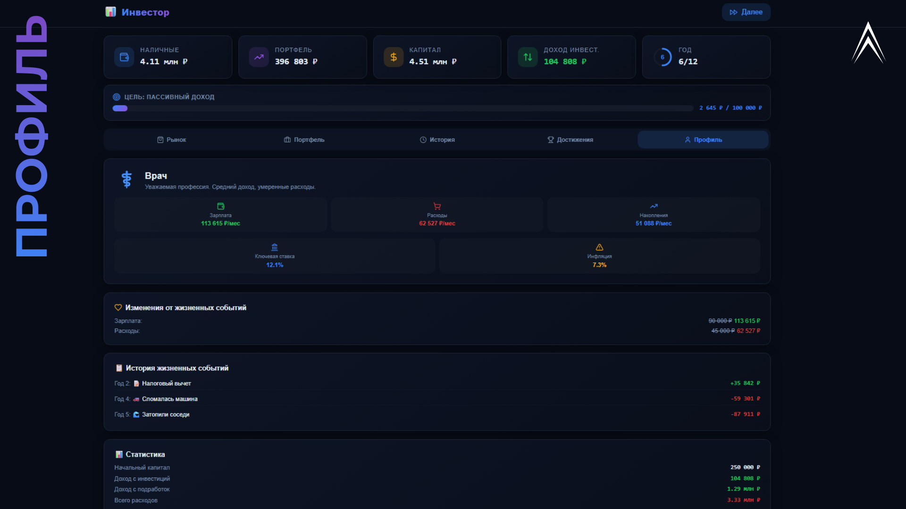The image size is (906, 509).
Task: Click the passive income goal progress bar
Action: [403, 108]
